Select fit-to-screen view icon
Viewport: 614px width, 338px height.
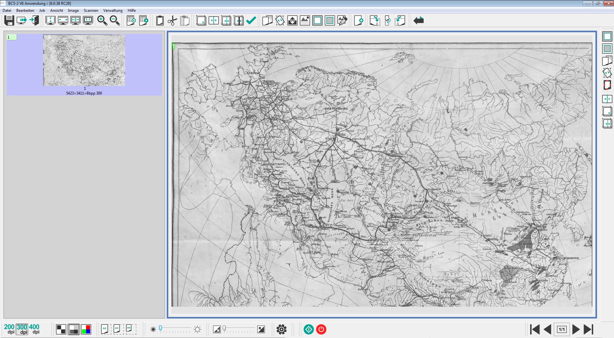pyautogui.click(x=75, y=20)
